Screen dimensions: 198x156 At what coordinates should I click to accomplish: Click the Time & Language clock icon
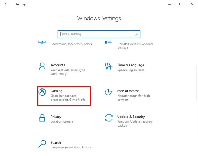click(x=109, y=66)
